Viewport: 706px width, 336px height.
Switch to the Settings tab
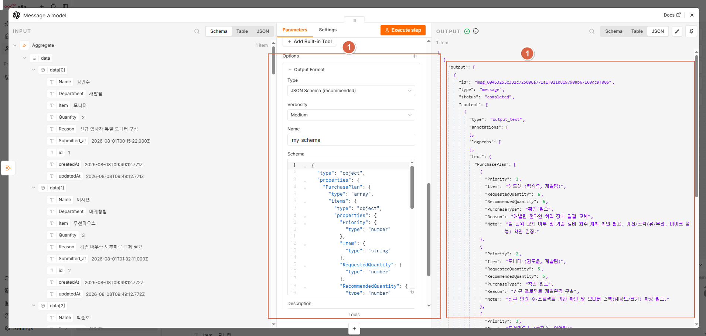(x=328, y=30)
